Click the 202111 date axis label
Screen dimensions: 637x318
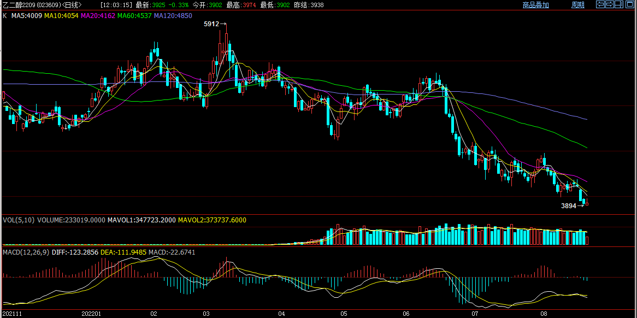tap(11, 314)
